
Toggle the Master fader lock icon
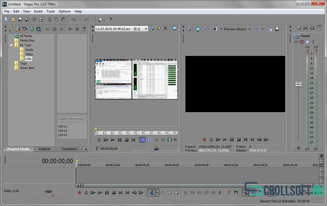click(x=299, y=148)
